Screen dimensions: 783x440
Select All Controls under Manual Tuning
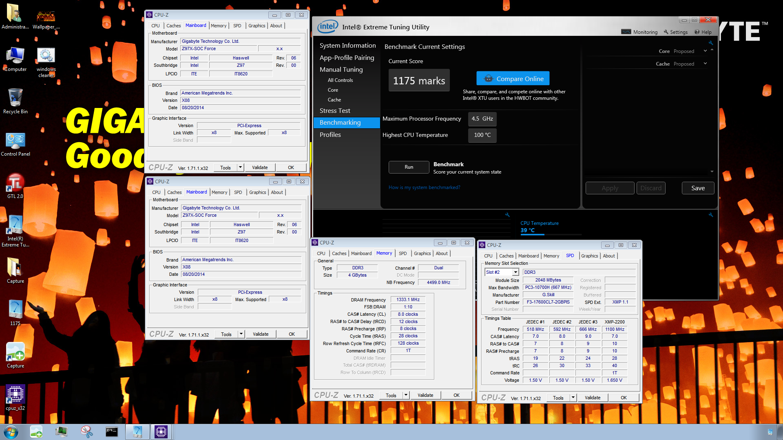[340, 80]
